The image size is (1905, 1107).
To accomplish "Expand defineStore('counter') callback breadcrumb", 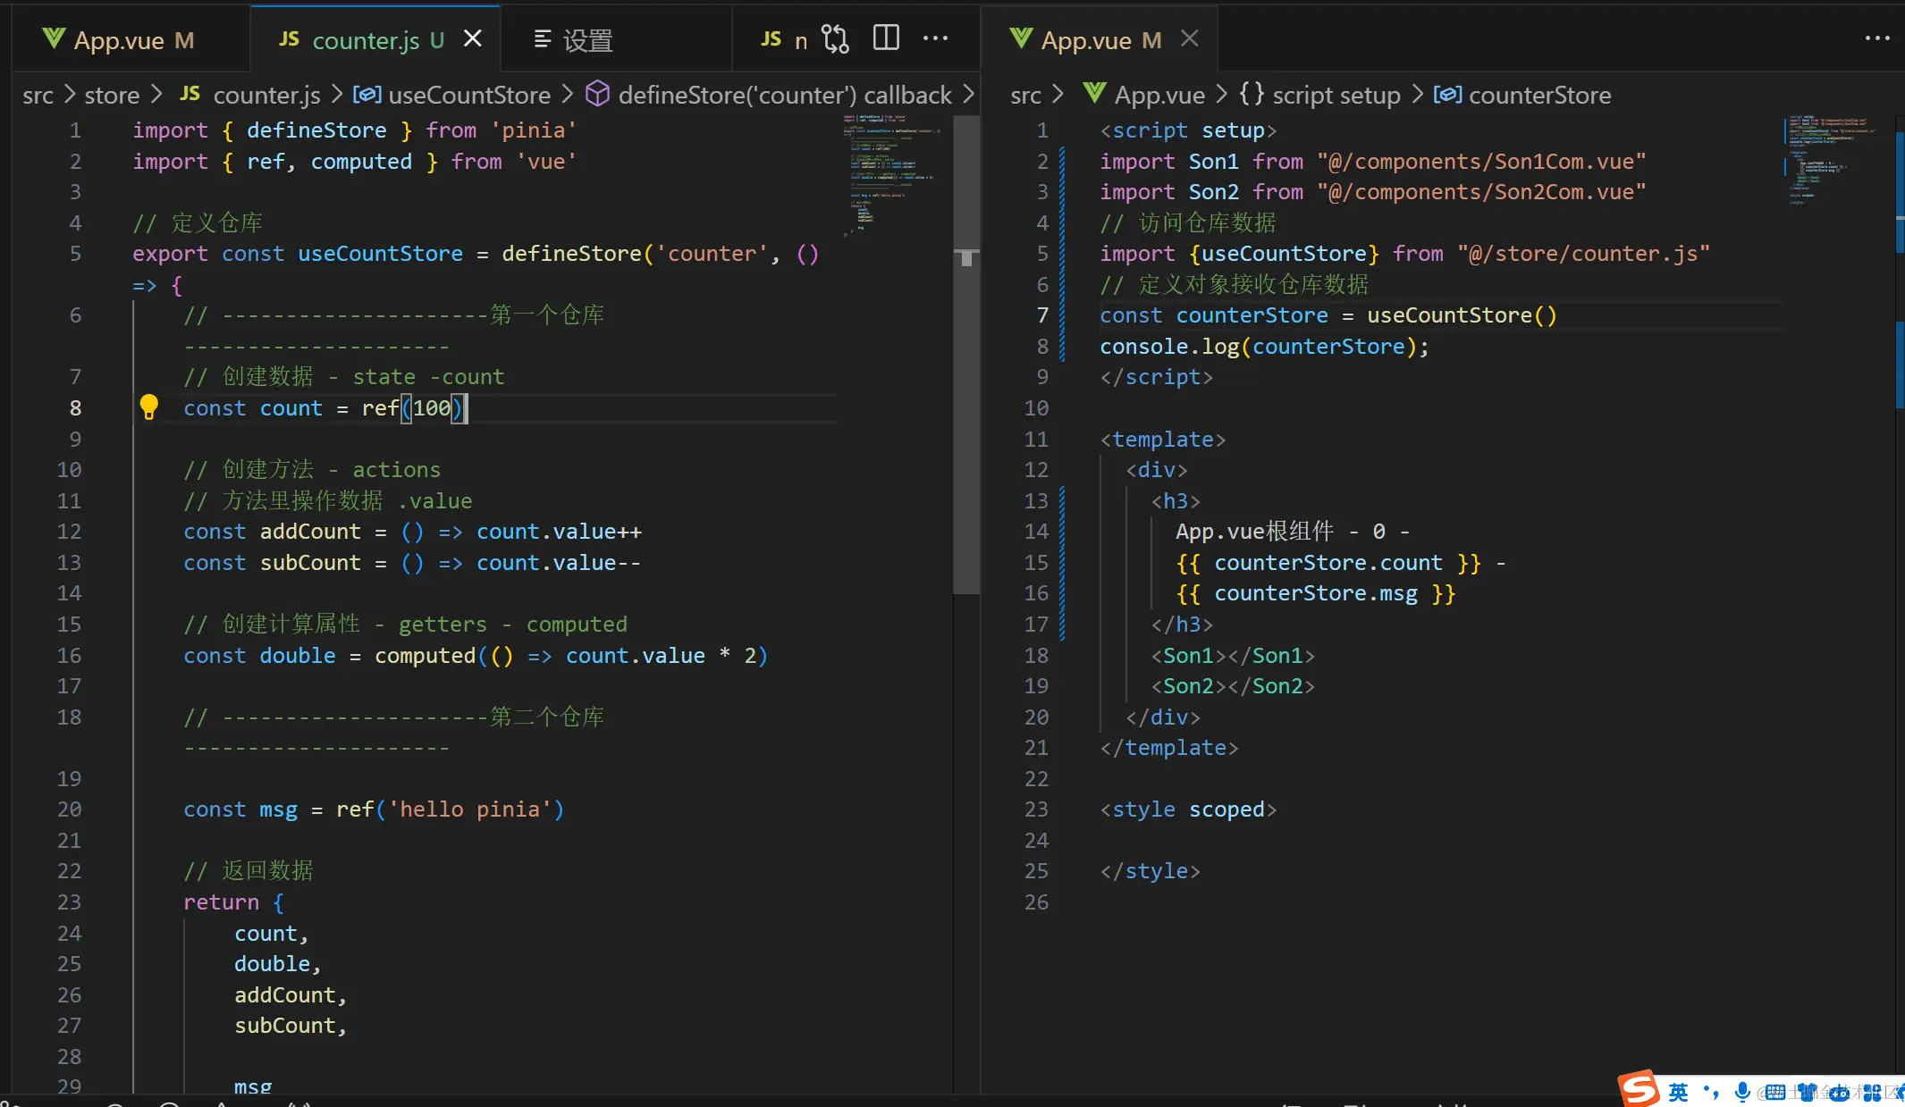I will pyautogui.click(x=769, y=95).
